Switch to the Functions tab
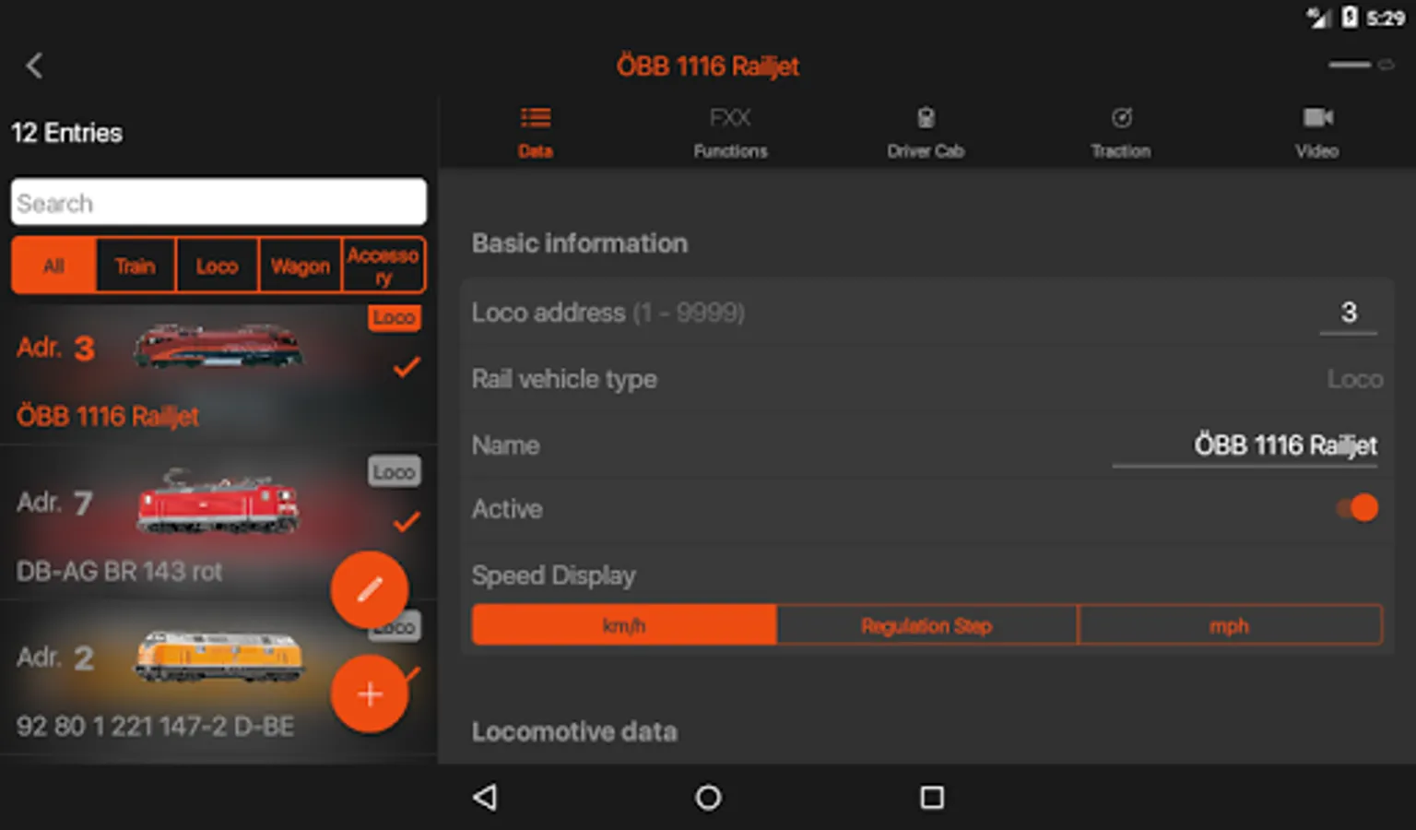This screenshot has width=1416, height=830. (x=730, y=133)
